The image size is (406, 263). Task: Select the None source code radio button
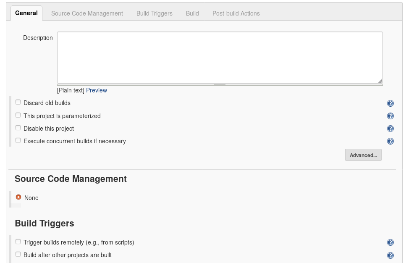coord(18,197)
